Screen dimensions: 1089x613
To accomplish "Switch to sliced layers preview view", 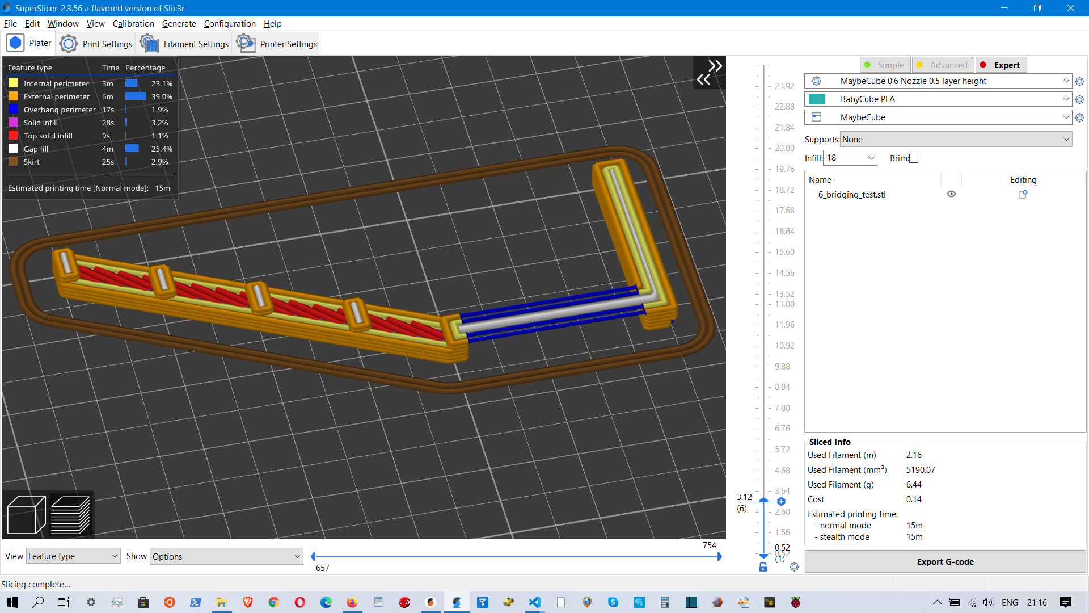I will tap(70, 515).
